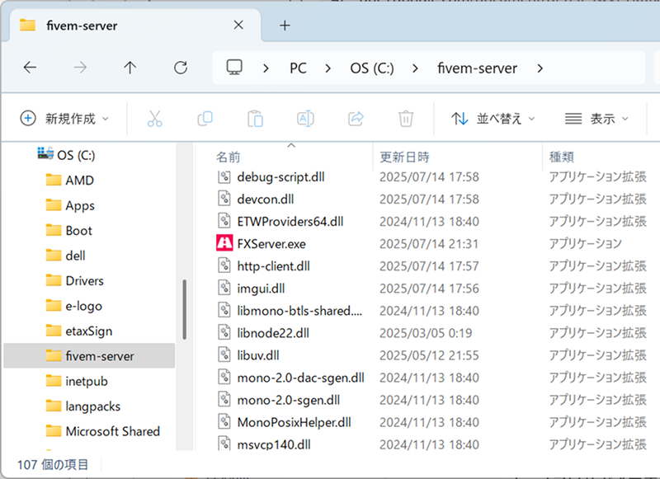Click the Copy toolbar icon

pos(205,119)
